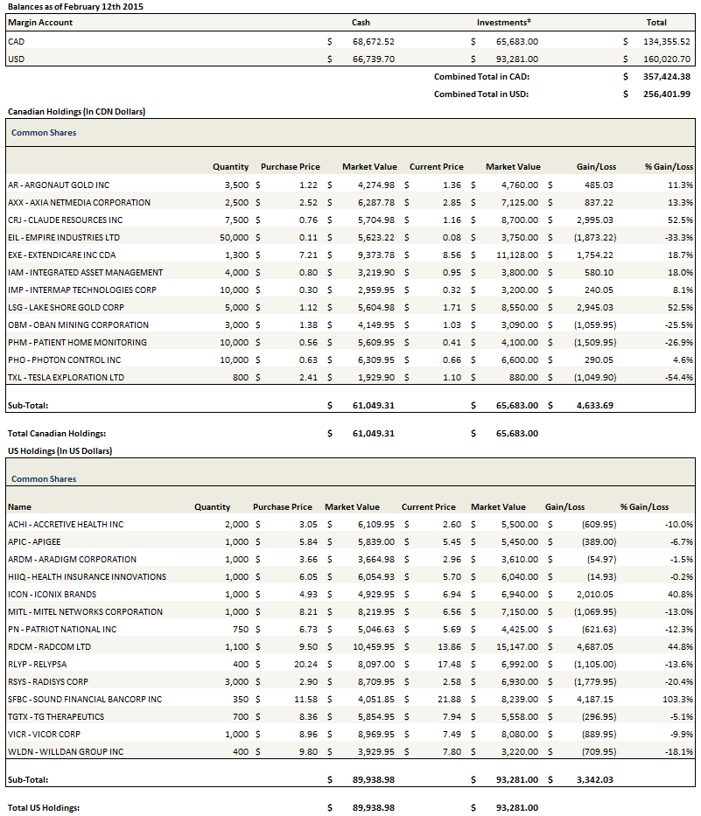Image resolution: width=701 pixels, height=816 pixels.
Task: Select the WLDN - Willdan Group Inc name
Action: pyautogui.click(x=66, y=751)
